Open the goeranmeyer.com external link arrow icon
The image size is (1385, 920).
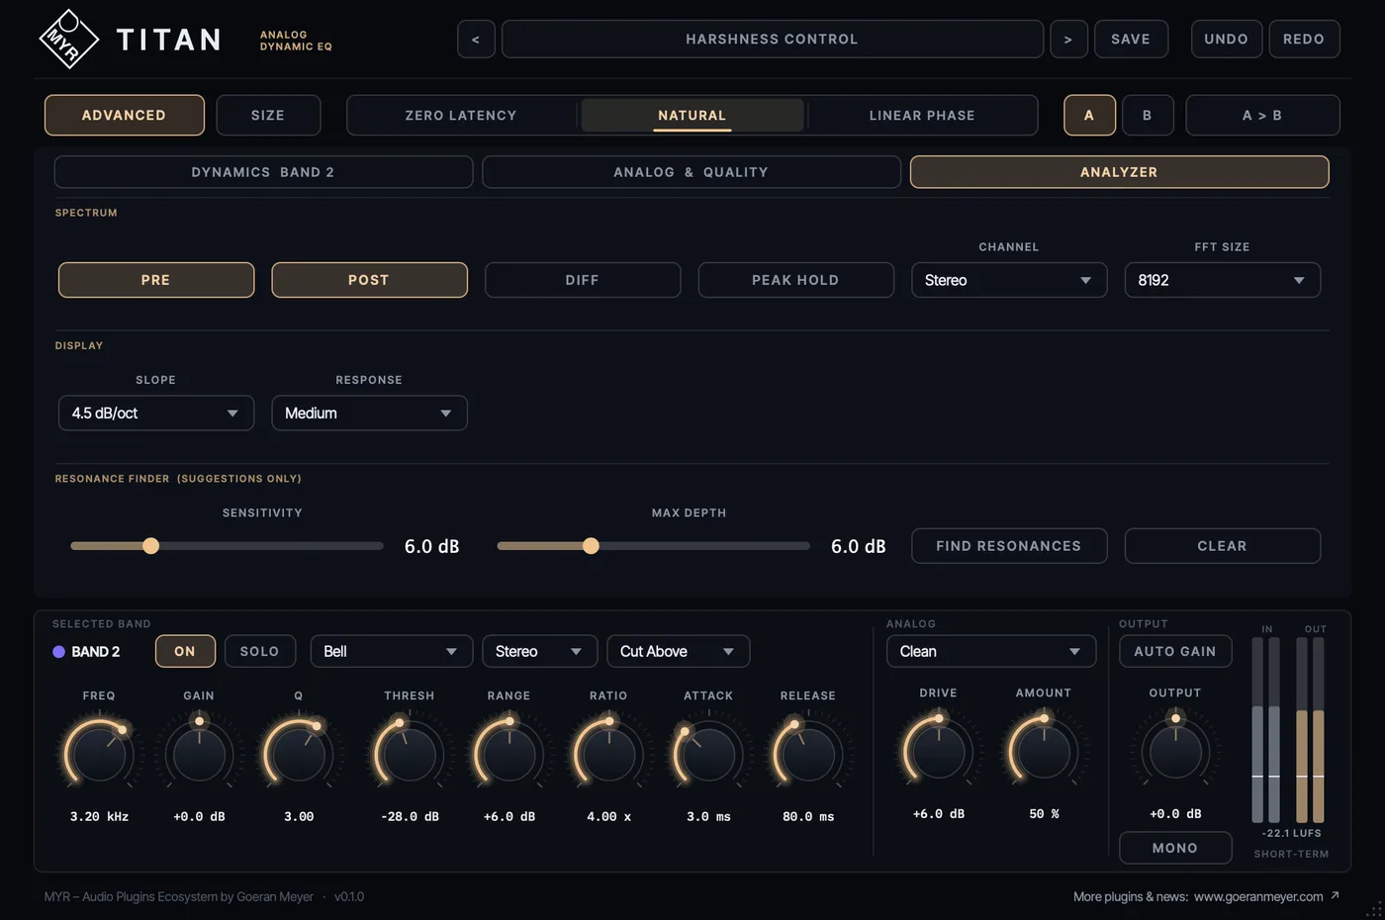(1335, 895)
